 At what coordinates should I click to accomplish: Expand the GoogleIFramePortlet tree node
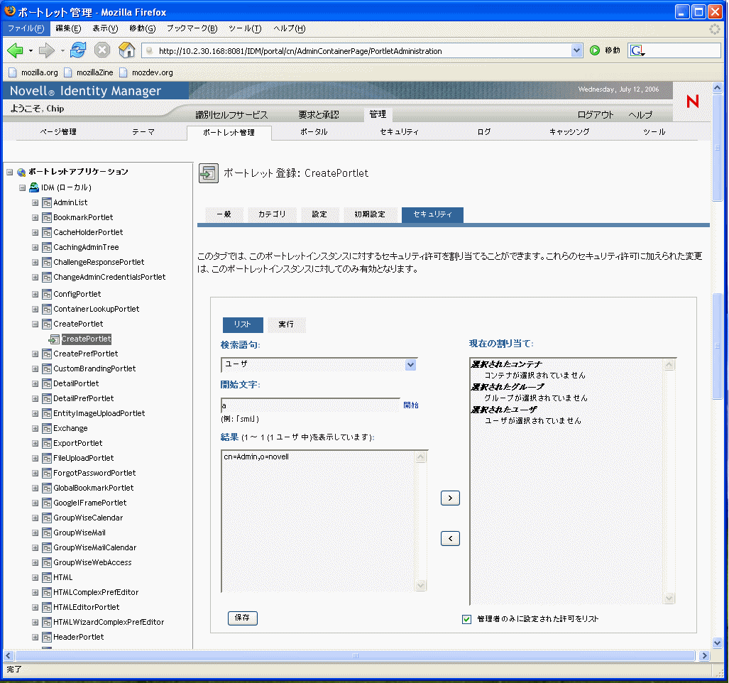click(35, 503)
